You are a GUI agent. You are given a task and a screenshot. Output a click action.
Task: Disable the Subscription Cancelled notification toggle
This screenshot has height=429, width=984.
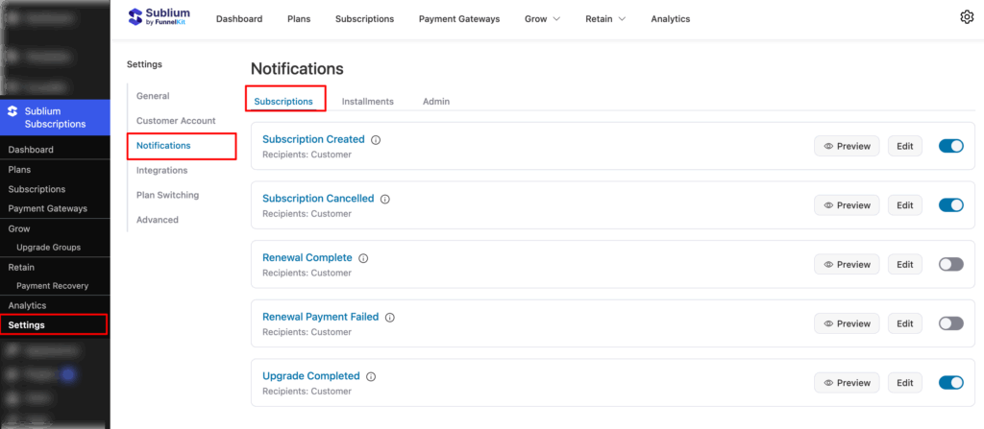pos(950,205)
